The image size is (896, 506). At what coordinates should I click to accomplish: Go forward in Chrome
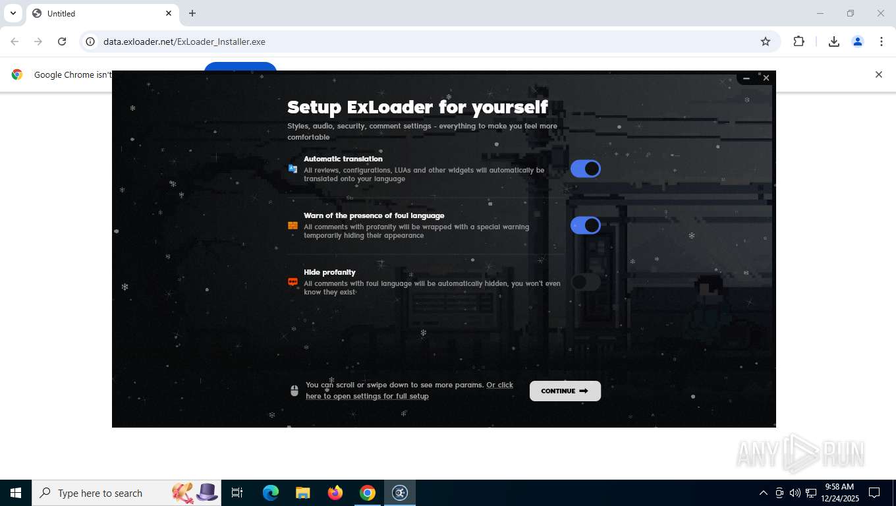coord(38,42)
